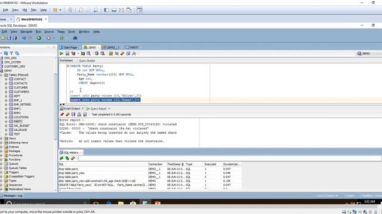Viewport: 382px width, 214px height.
Task: Collapse the CREATE TABLE code fold marker
Action: [68, 66]
